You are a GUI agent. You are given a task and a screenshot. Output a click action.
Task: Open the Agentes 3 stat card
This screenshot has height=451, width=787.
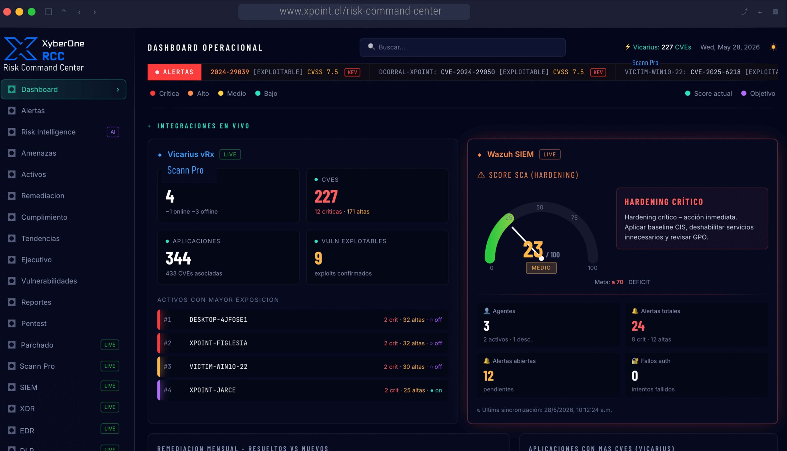point(548,325)
